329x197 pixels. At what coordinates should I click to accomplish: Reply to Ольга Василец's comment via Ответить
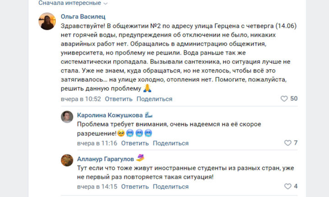[x=119, y=99]
